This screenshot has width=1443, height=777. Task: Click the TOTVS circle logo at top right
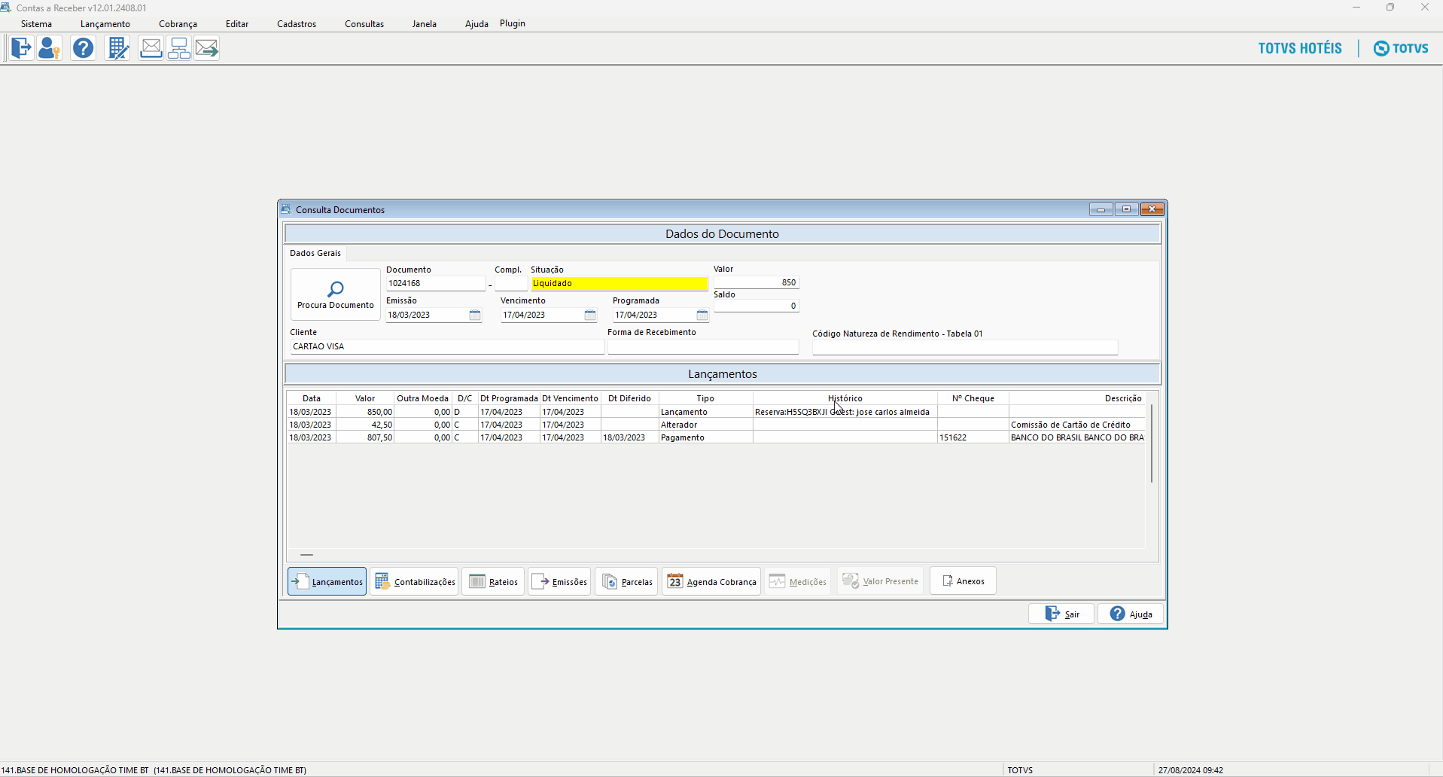click(x=1401, y=48)
